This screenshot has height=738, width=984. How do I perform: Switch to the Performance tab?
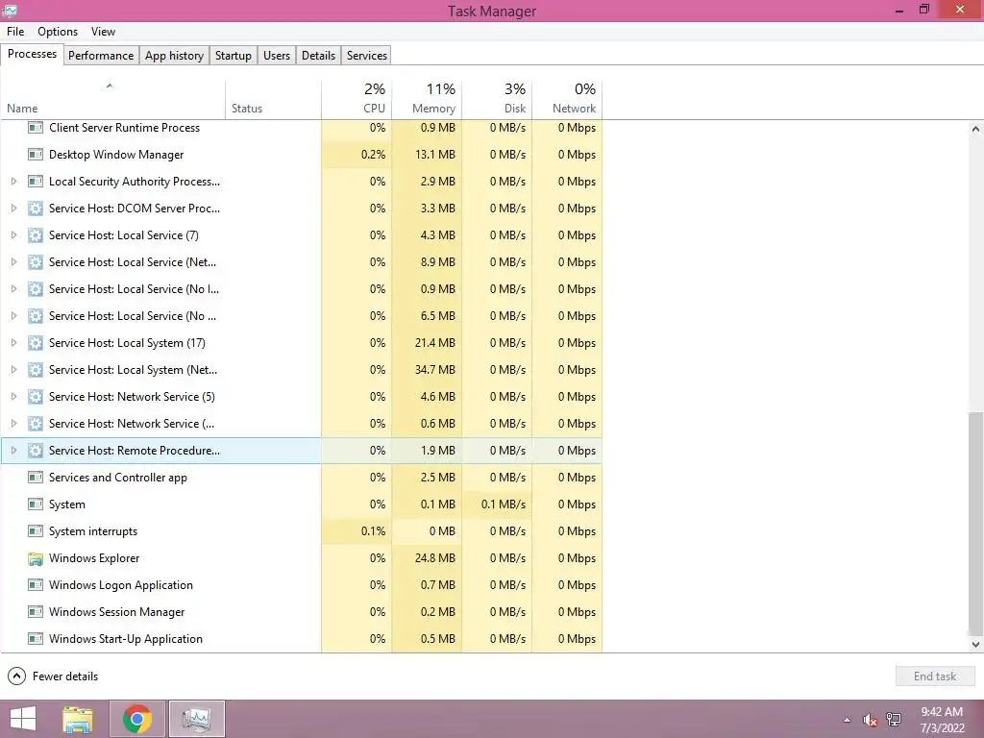click(101, 55)
